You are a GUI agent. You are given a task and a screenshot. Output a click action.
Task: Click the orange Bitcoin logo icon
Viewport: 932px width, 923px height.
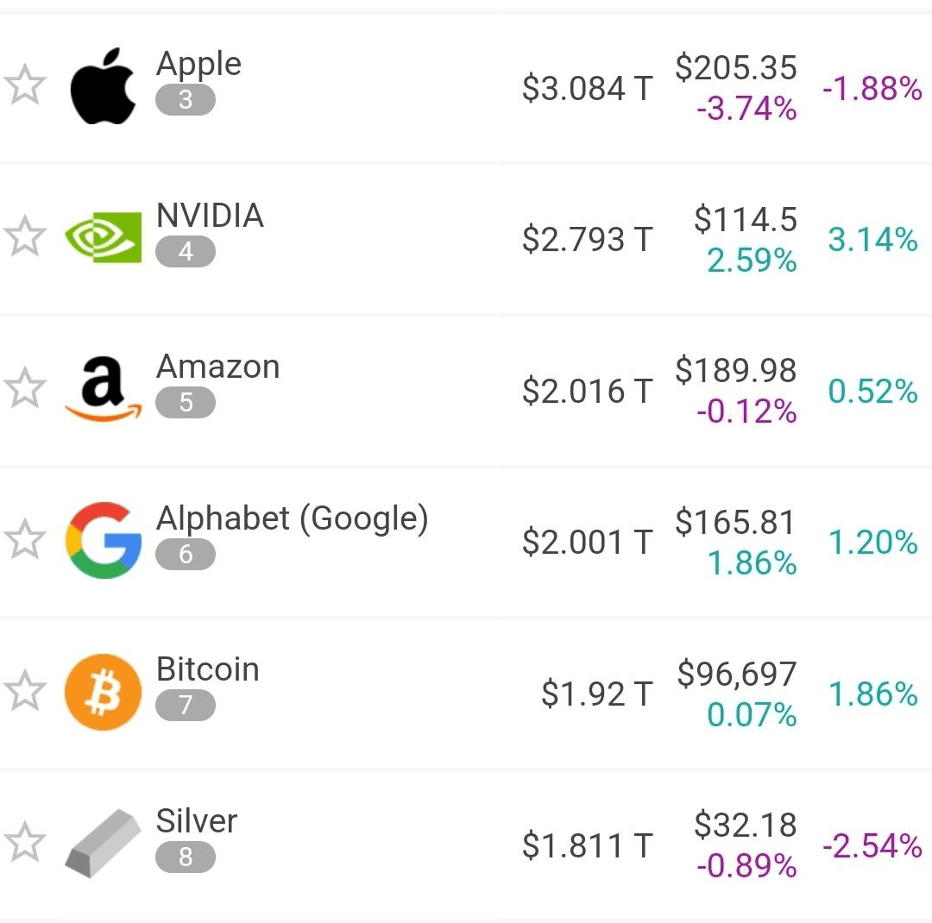(x=103, y=692)
